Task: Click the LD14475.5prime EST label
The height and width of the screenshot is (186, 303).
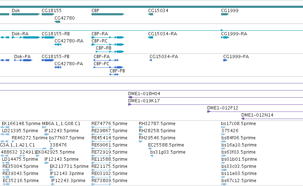Action: click(20, 159)
